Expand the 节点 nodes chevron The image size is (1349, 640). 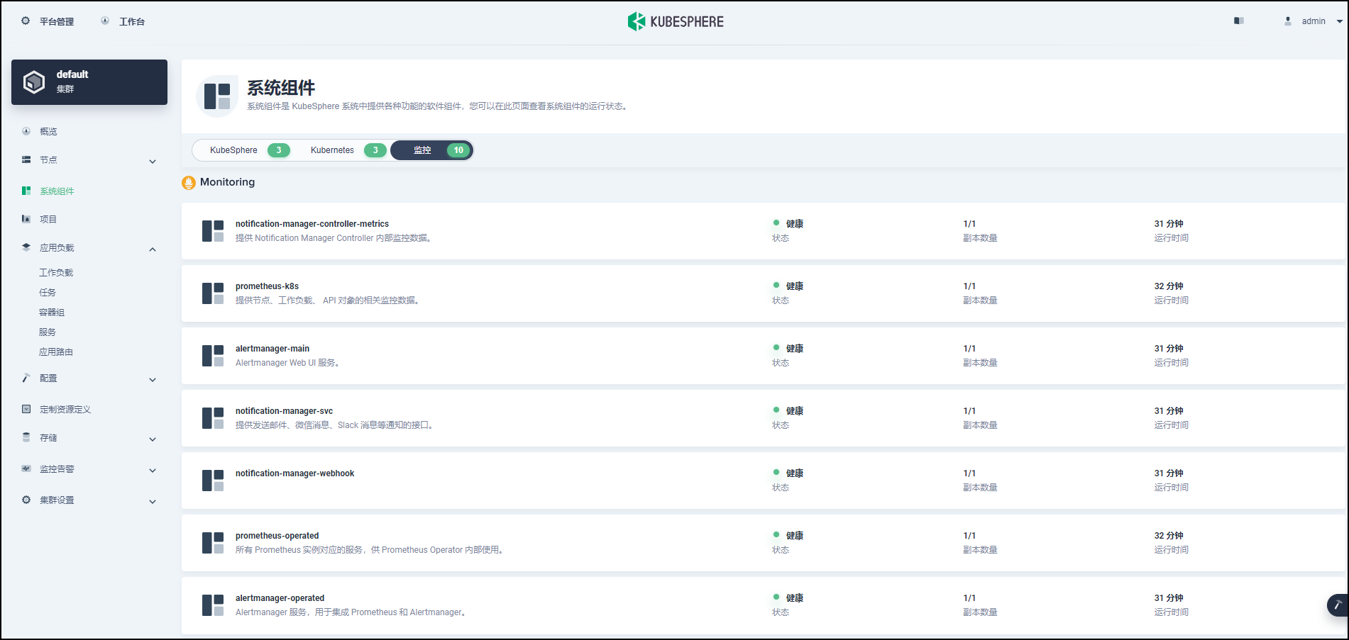click(153, 162)
